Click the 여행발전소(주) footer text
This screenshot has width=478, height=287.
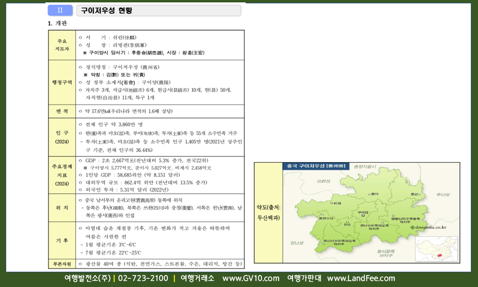(87, 278)
